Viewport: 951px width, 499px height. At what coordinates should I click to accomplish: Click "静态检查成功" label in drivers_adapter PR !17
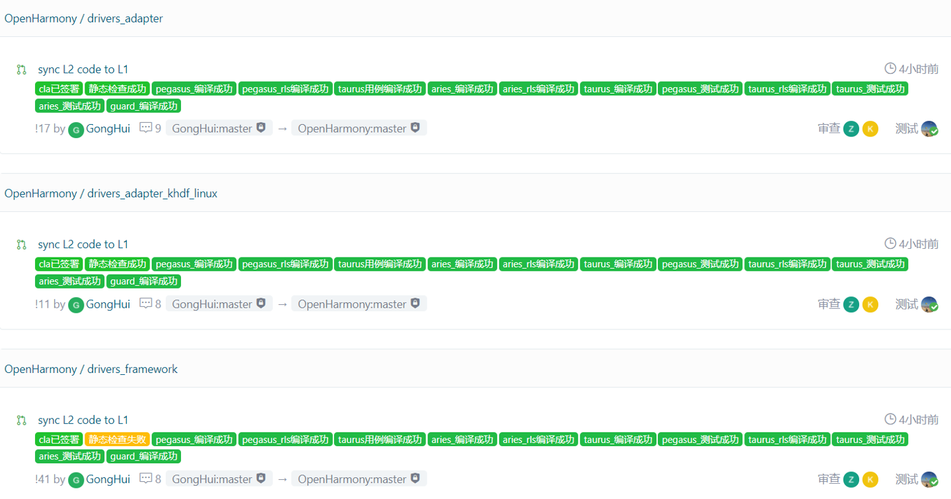pyautogui.click(x=118, y=88)
